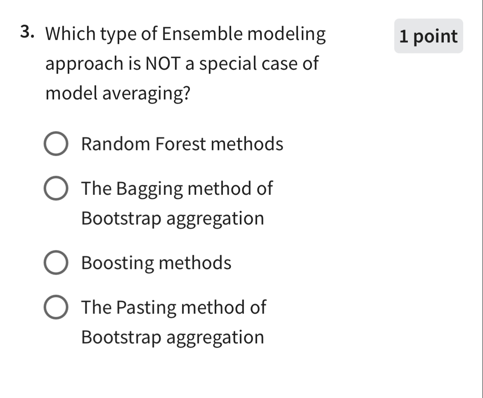Click the Bagging method answer text
This screenshot has width=483, height=398.
(x=177, y=189)
